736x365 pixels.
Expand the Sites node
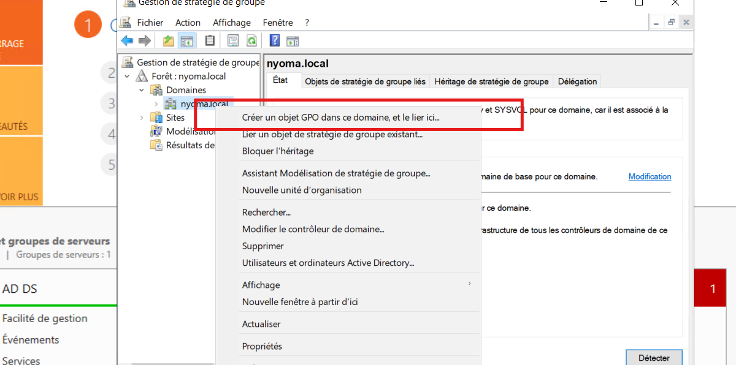[142, 118]
